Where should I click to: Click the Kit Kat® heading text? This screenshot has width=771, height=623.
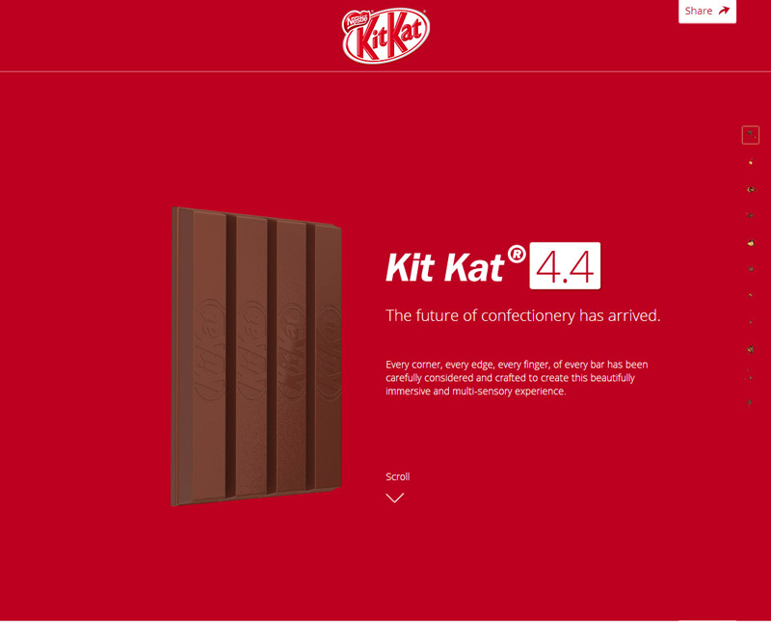(456, 265)
